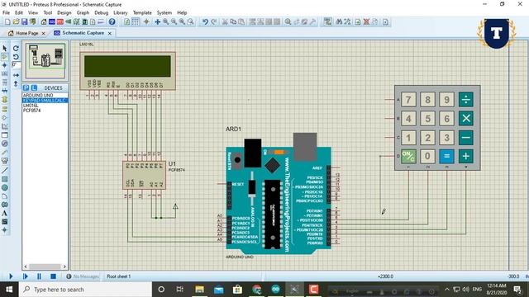Close the Schematic Capture tab

110,33
